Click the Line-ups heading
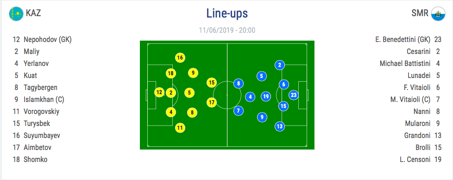The width and height of the screenshot is (453, 180). (x=227, y=13)
